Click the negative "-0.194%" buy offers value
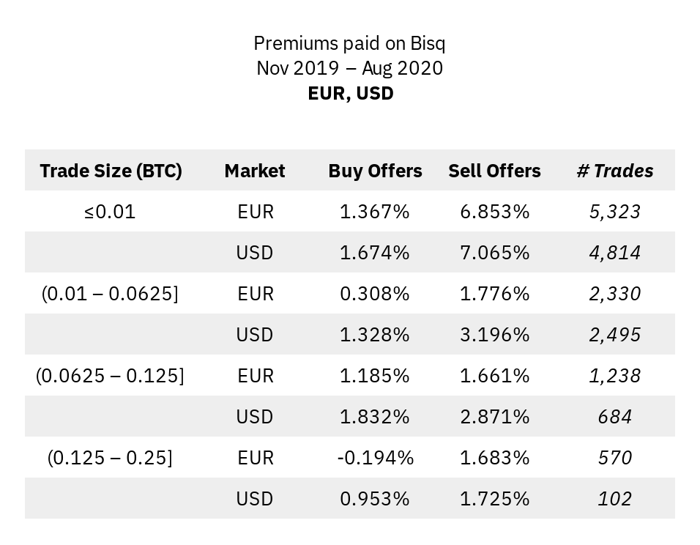The height and width of the screenshot is (545, 700). pyautogui.click(x=375, y=458)
